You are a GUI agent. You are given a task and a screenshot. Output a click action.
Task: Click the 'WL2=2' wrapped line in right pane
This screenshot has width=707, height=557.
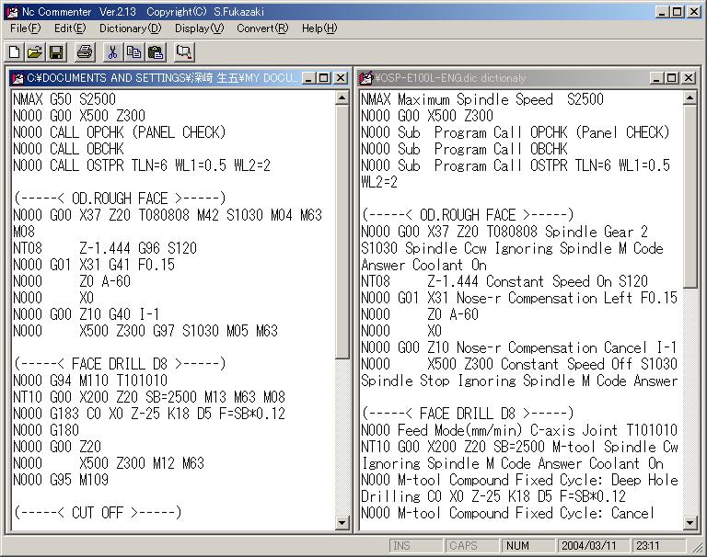coord(379,182)
